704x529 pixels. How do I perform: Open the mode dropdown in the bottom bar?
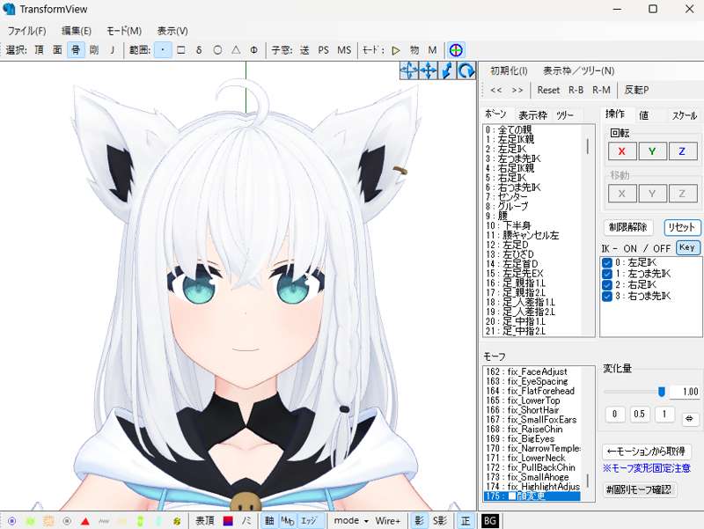click(x=350, y=521)
